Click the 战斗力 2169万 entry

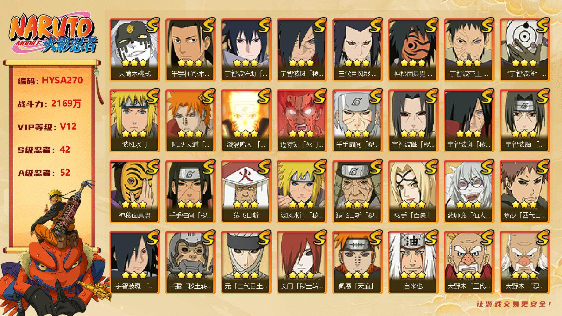point(49,104)
